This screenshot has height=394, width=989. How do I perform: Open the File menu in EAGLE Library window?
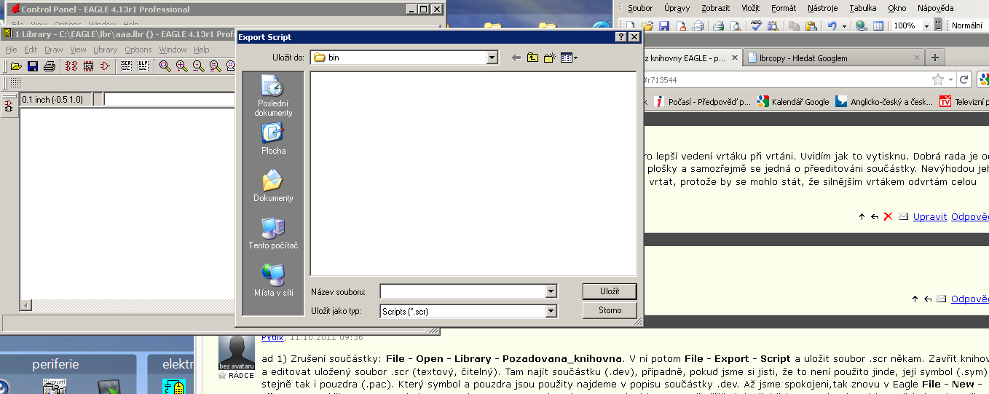pyautogui.click(x=11, y=50)
